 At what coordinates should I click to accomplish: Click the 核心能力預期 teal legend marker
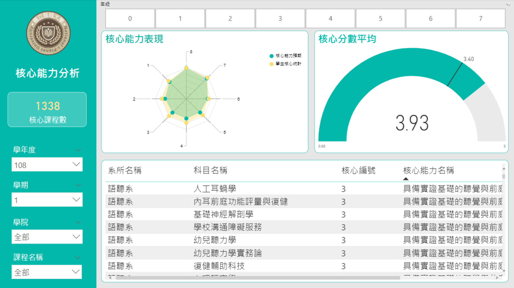271,56
